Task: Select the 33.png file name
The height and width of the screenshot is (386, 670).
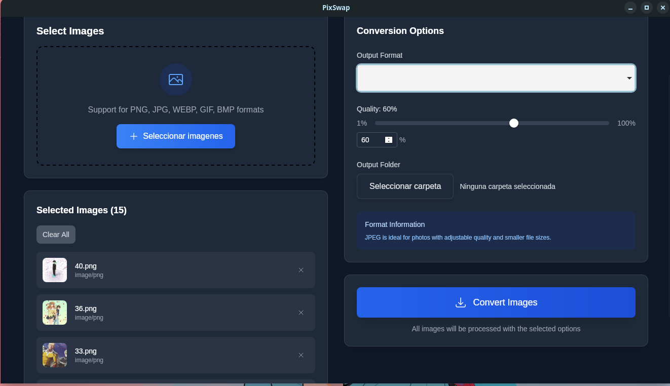Action: coord(86,351)
